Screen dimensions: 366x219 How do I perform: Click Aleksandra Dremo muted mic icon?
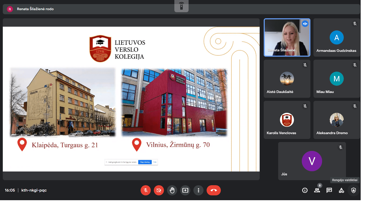[355, 106]
